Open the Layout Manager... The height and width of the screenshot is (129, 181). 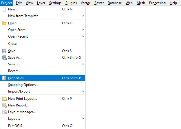(x=43, y=112)
